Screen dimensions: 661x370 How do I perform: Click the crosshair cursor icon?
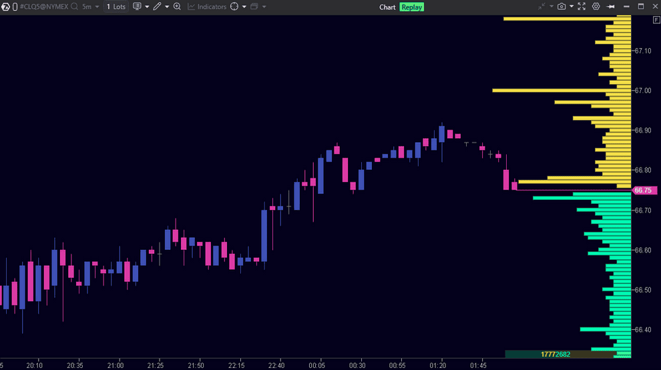pyautogui.click(x=234, y=6)
